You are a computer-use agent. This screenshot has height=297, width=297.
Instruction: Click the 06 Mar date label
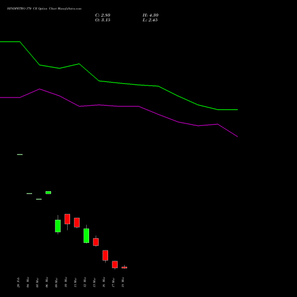coord(47,282)
